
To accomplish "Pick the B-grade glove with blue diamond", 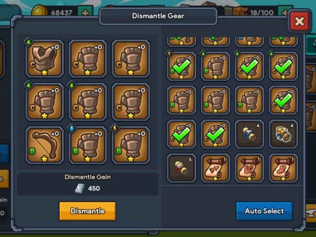I will [x=88, y=145].
